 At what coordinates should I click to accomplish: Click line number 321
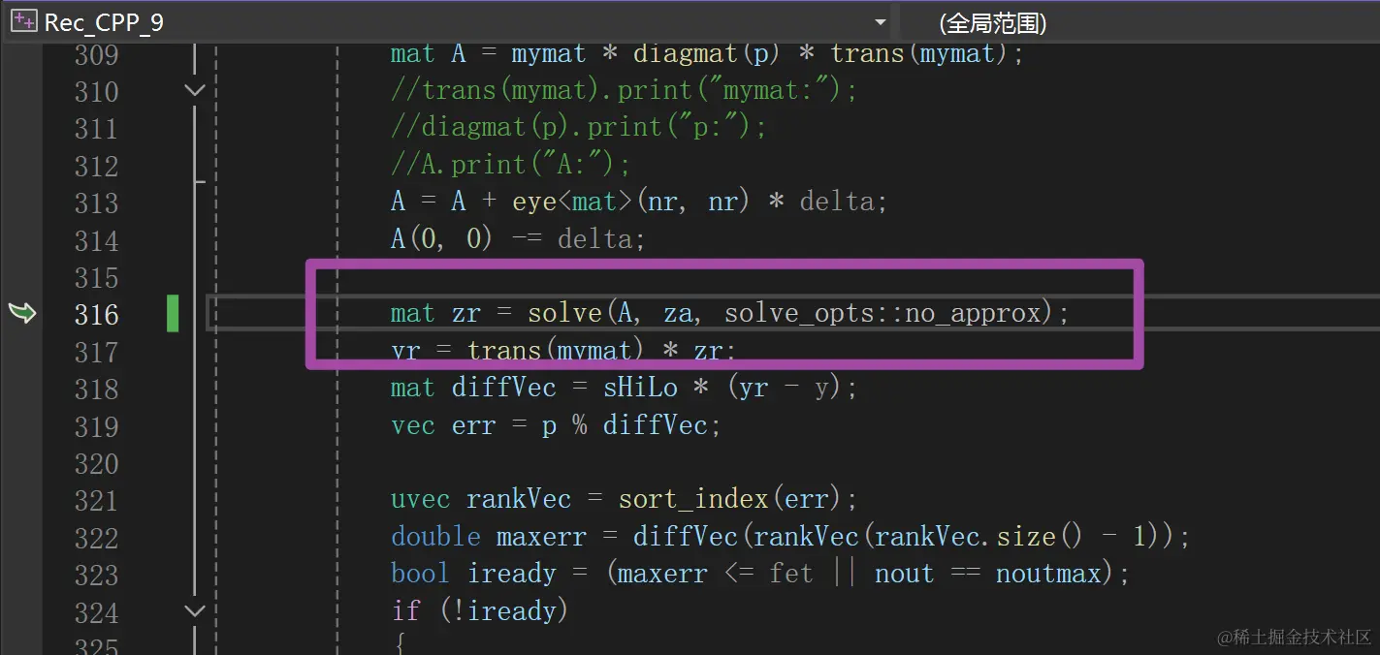coord(97,500)
